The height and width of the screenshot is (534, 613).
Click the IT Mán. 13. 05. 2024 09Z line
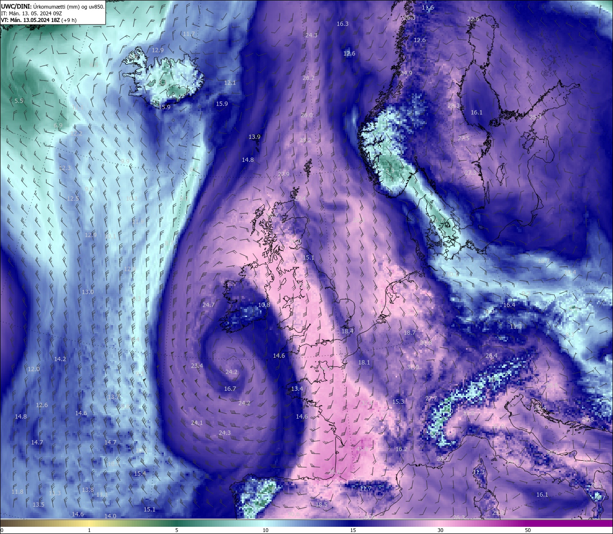31,13
